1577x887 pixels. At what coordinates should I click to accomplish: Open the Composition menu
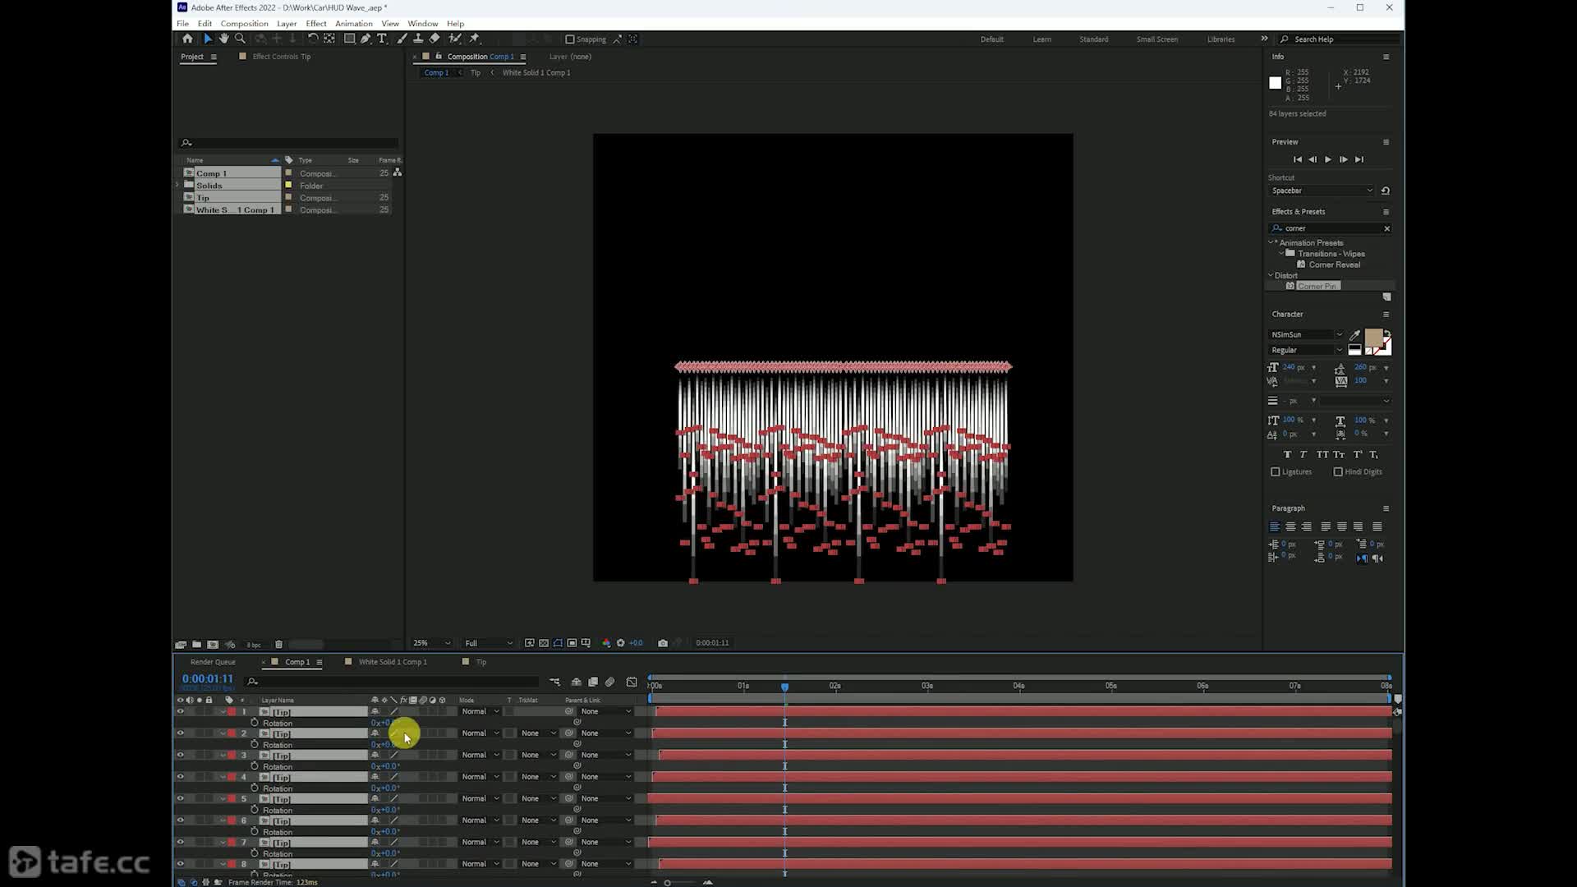click(x=244, y=24)
